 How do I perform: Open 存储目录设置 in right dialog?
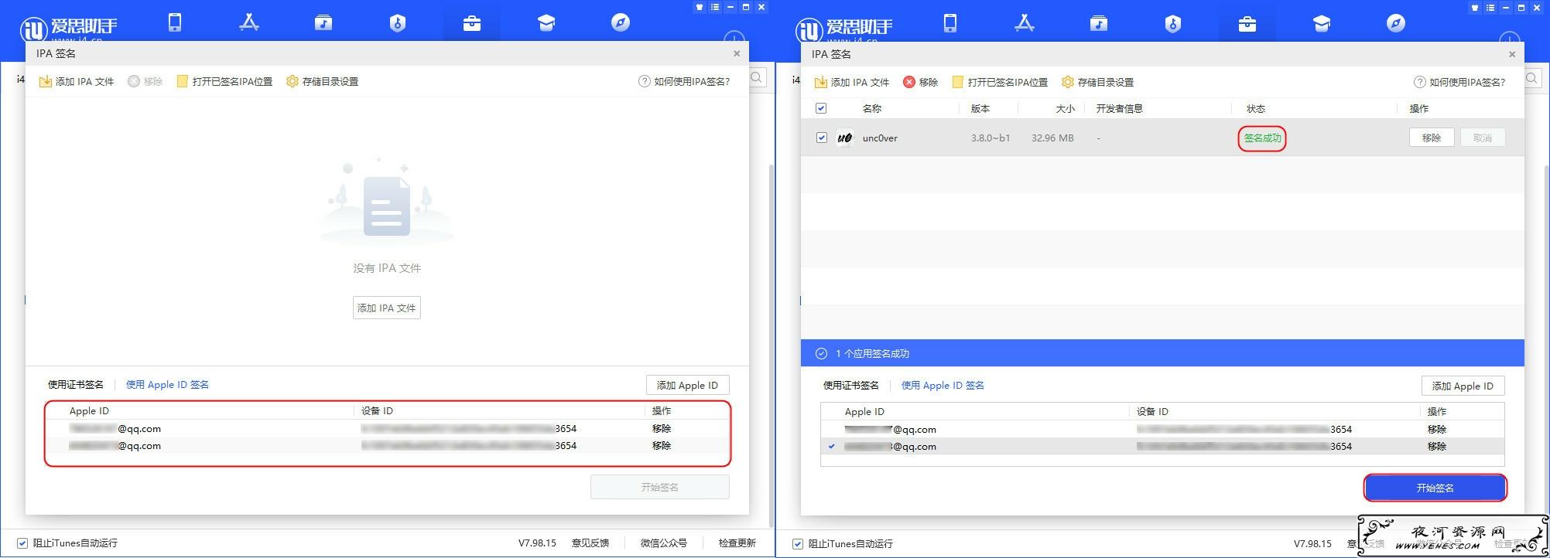[x=1097, y=82]
